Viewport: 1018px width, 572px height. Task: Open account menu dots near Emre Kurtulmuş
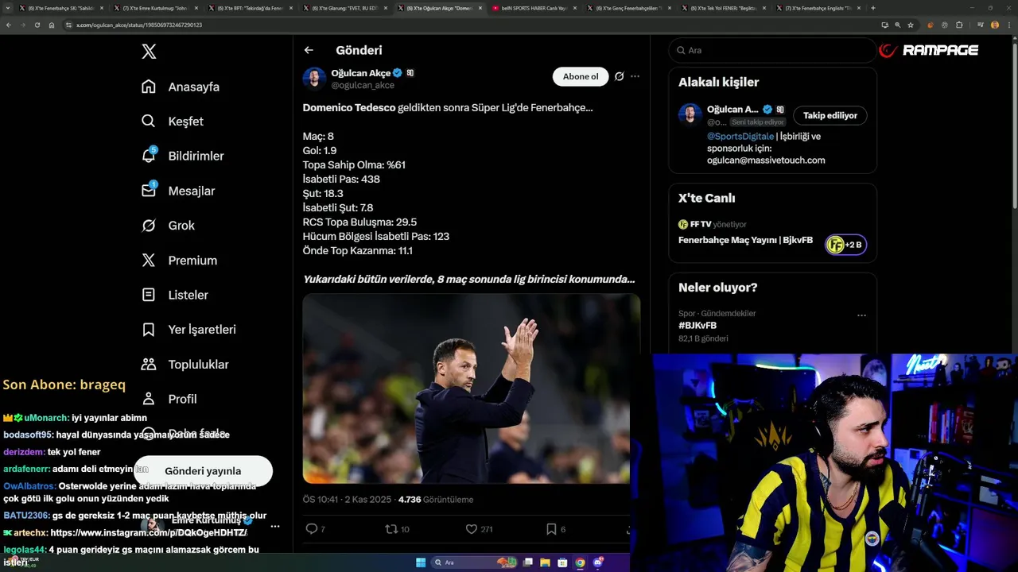[x=275, y=526]
